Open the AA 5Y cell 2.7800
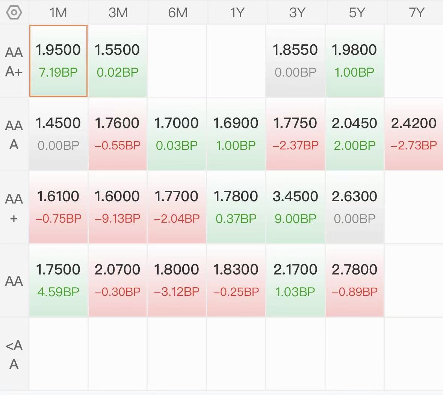This screenshot has width=443, height=395. click(355, 280)
